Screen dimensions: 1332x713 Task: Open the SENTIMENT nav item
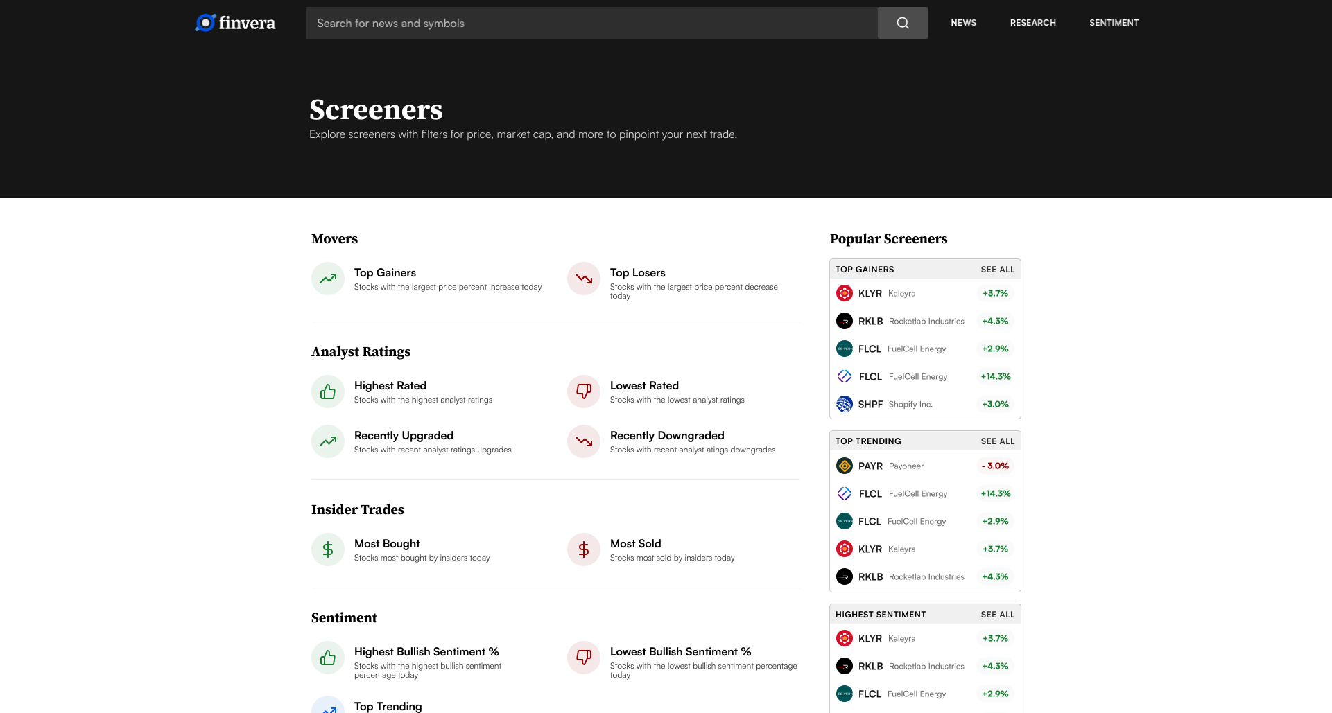click(1114, 23)
